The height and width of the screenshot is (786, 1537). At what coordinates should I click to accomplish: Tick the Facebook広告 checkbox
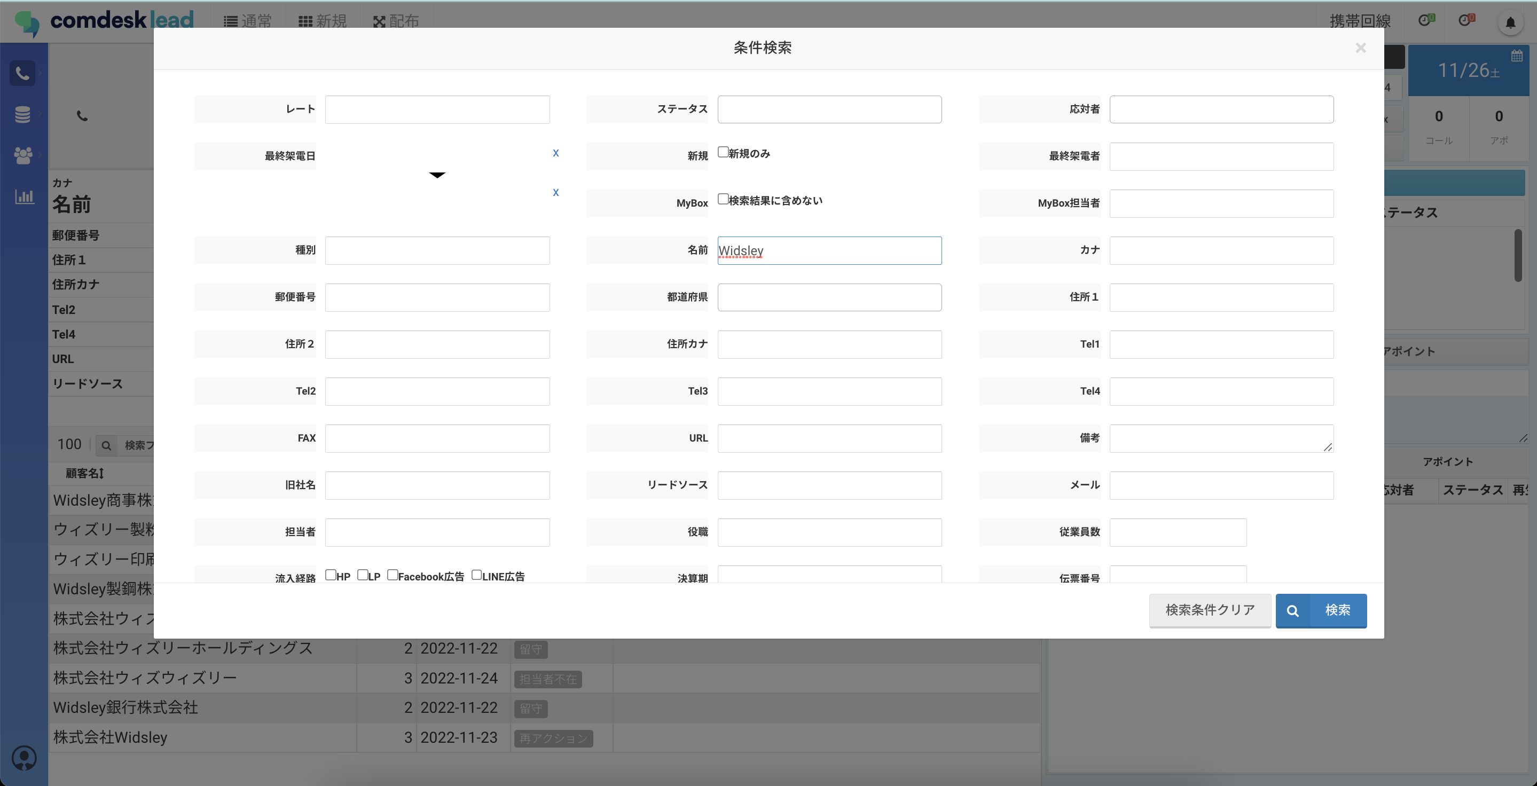(x=393, y=575)
